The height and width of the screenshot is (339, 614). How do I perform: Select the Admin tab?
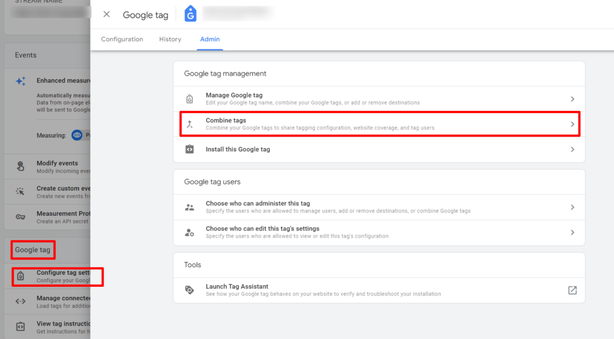tap(210, 39)
